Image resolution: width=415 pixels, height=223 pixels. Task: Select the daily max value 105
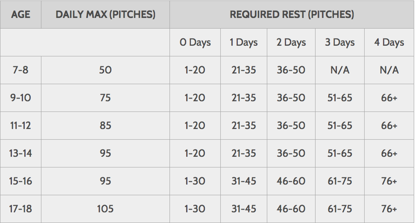[105, 209]
